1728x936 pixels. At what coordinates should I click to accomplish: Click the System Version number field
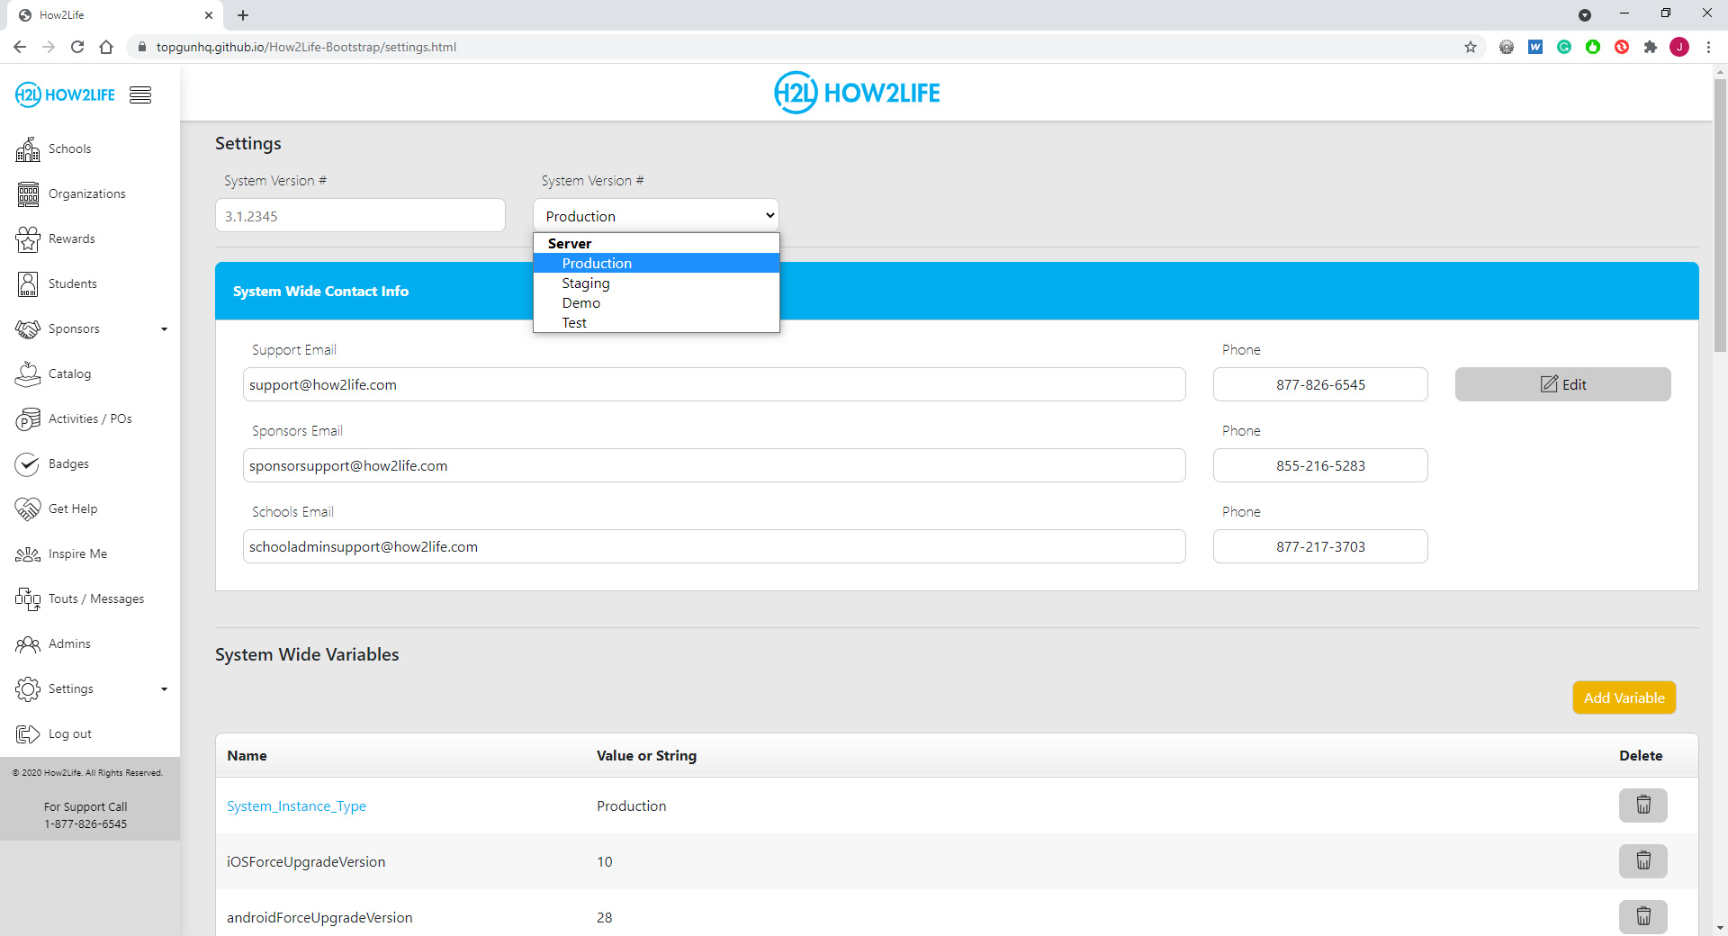tap(360, 216)
